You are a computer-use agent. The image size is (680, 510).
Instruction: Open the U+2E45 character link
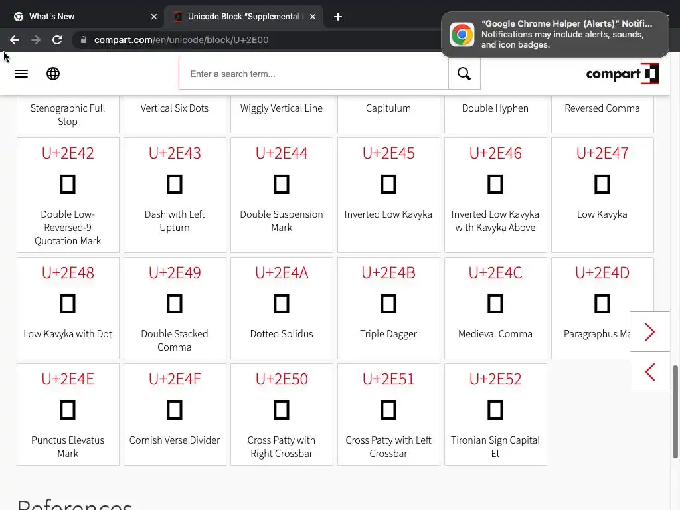tap(388, 153)
